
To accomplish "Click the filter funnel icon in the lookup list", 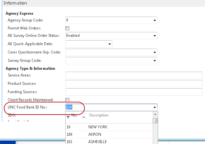I will click(x=68, y=117).
